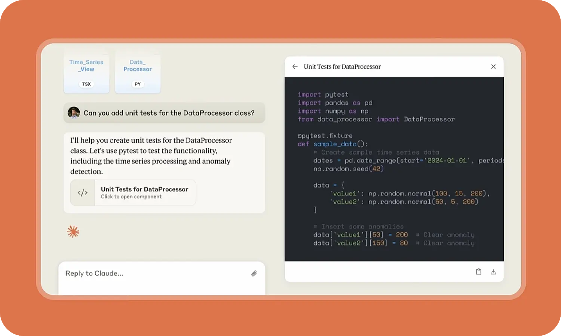Screen dimensions: 561x336
Task: Download the unit tests file
Action: coord(493,272)
